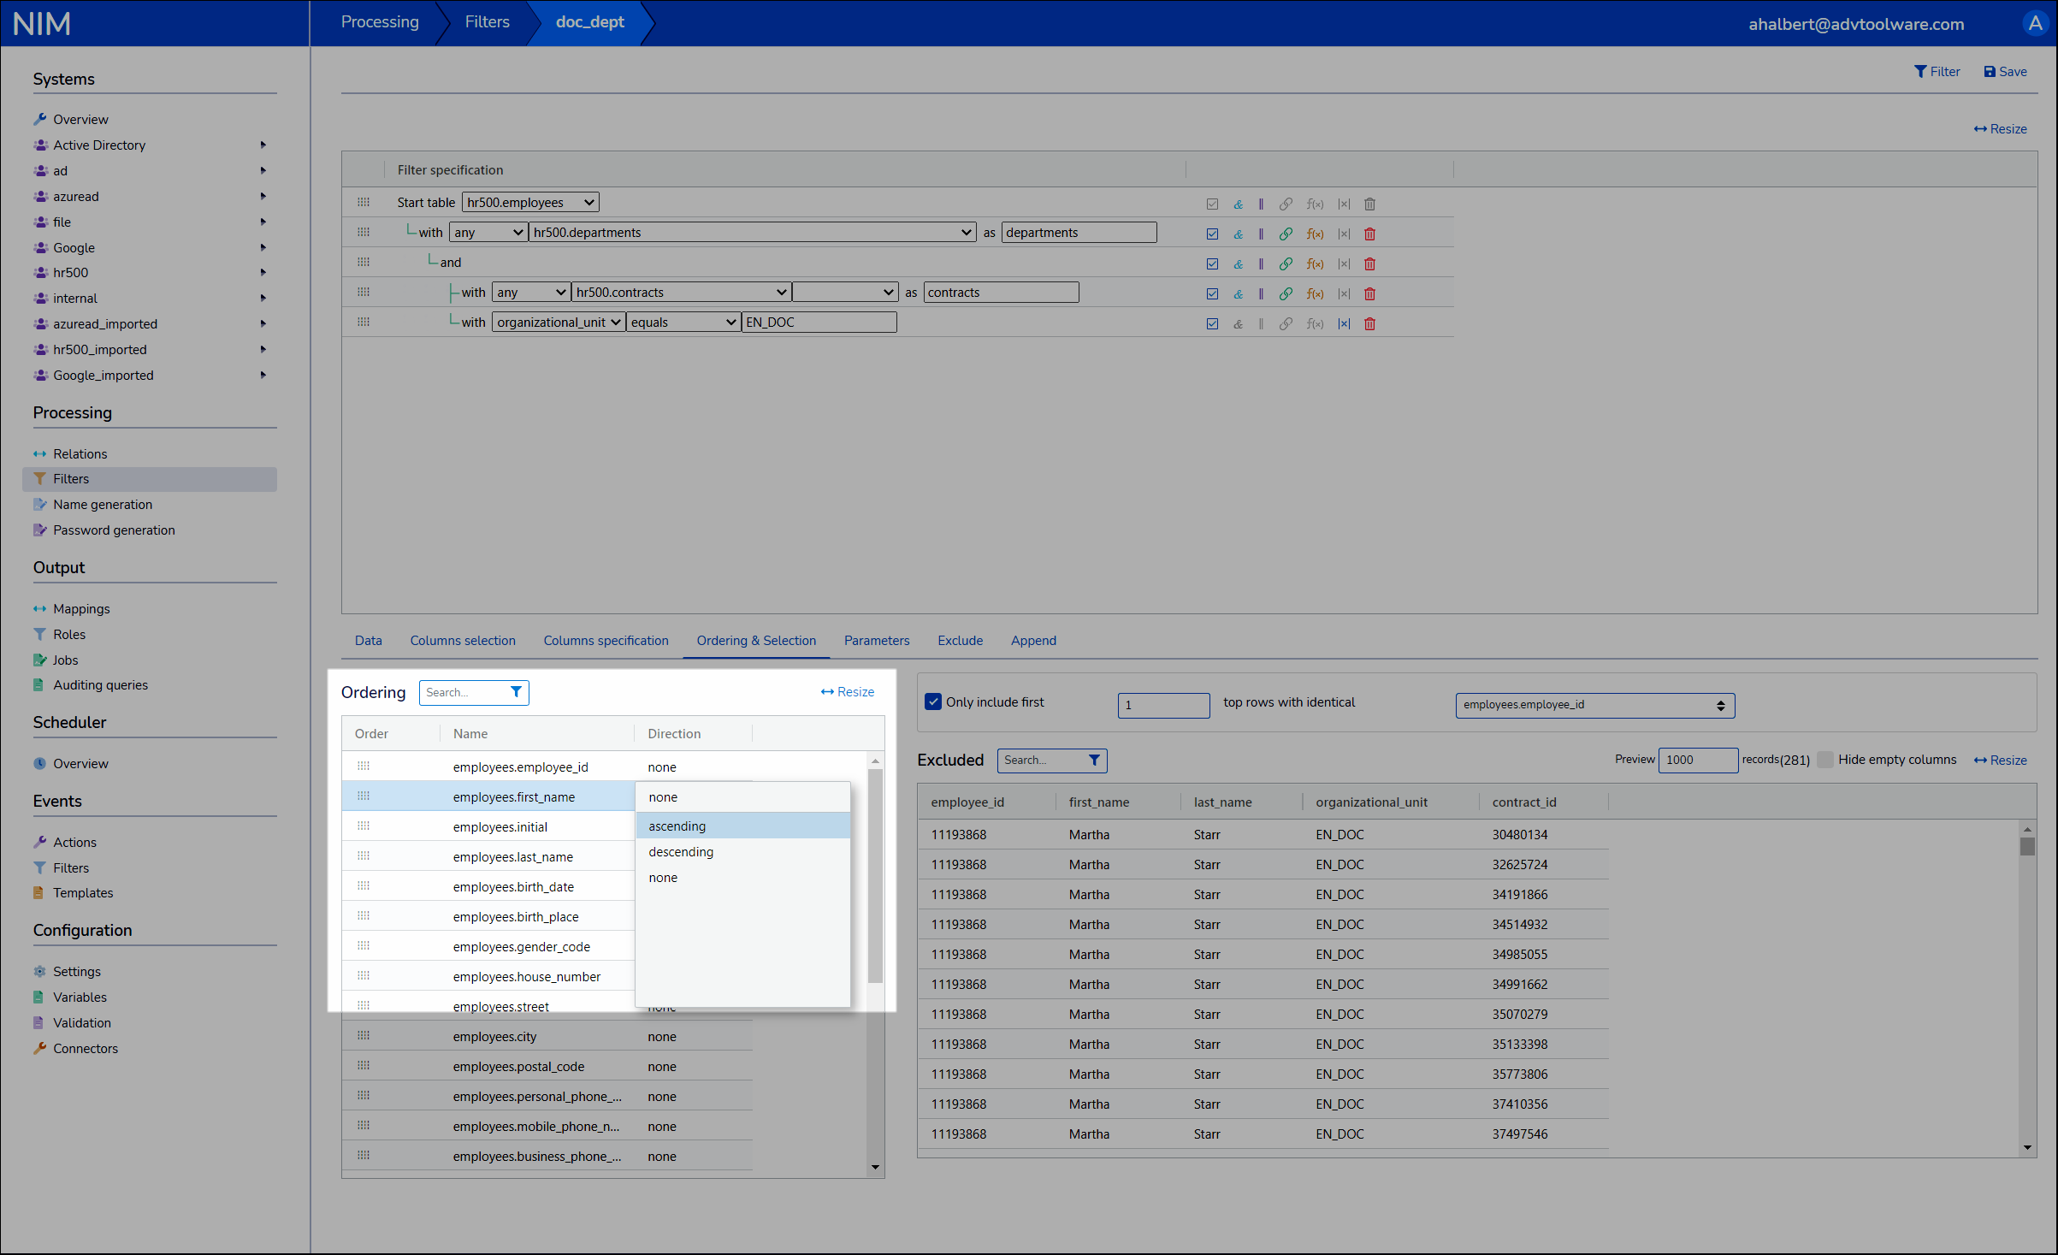
Task: Click link icon on hr500.contracts row
Action: (x=1286, y=294)
